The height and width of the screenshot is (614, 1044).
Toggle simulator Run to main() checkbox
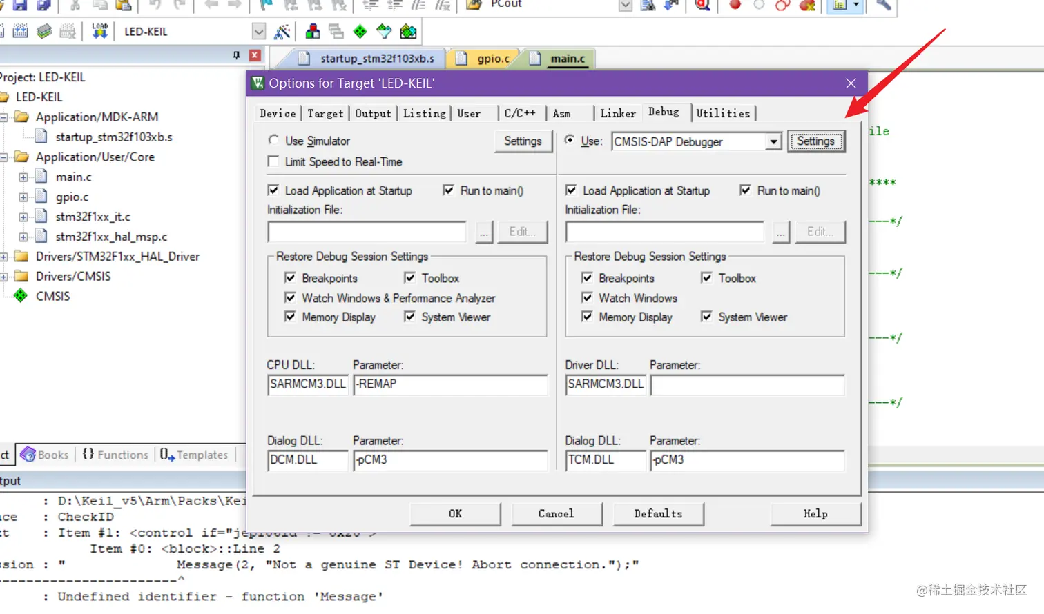[449, 190]
